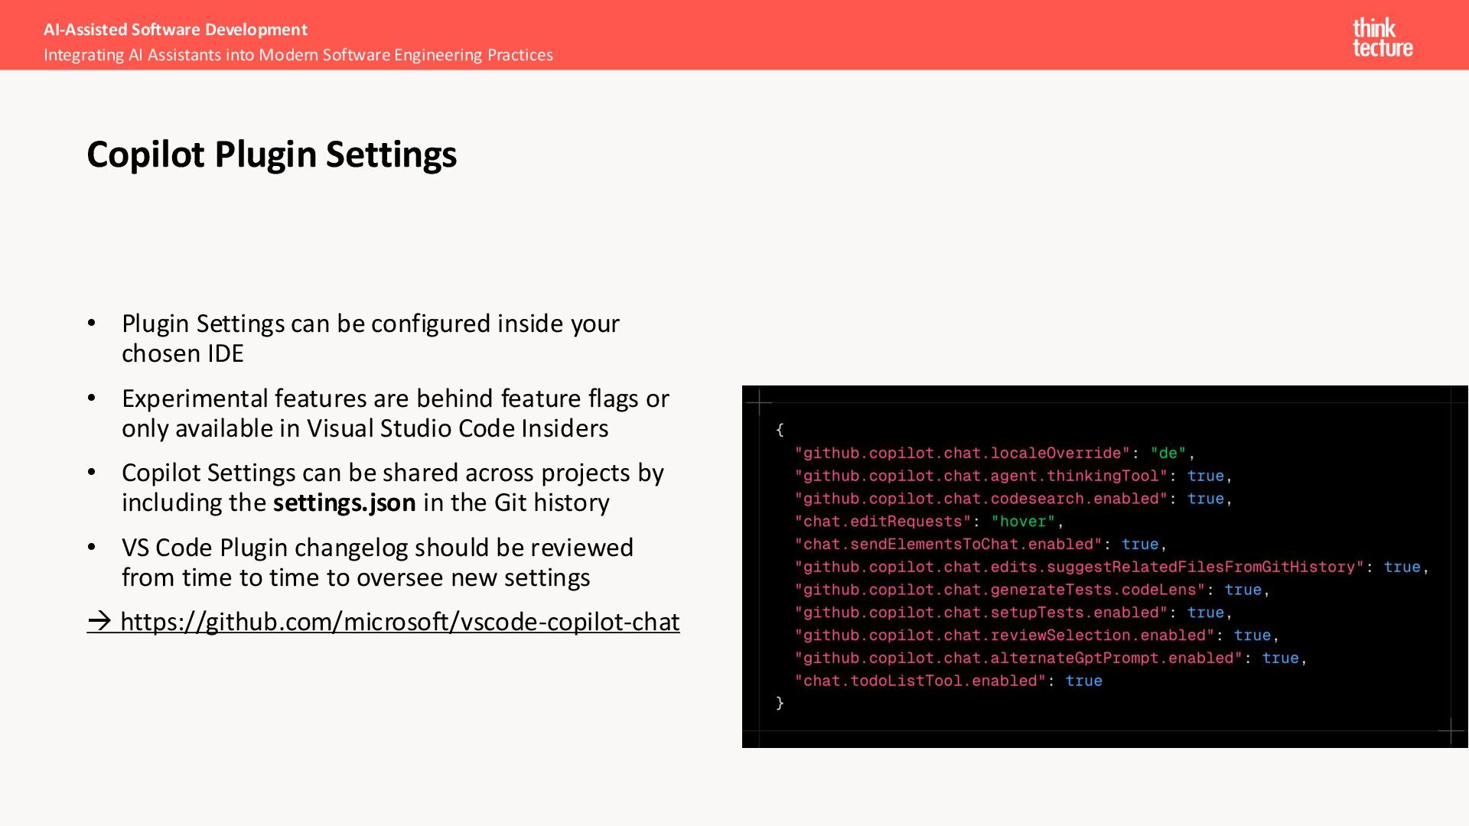Click the agent.thinkingTool setting key
This screenshot has height=826, width=1469.
click(x=981, y=476)
